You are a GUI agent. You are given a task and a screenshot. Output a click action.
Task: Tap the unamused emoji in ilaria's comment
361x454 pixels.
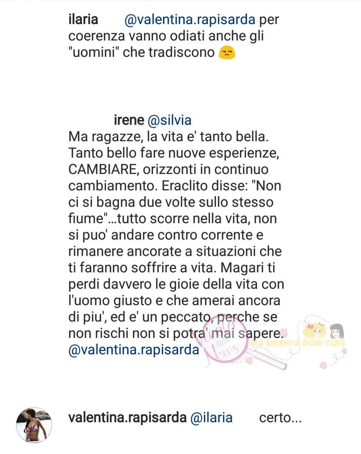click(227, 53)
